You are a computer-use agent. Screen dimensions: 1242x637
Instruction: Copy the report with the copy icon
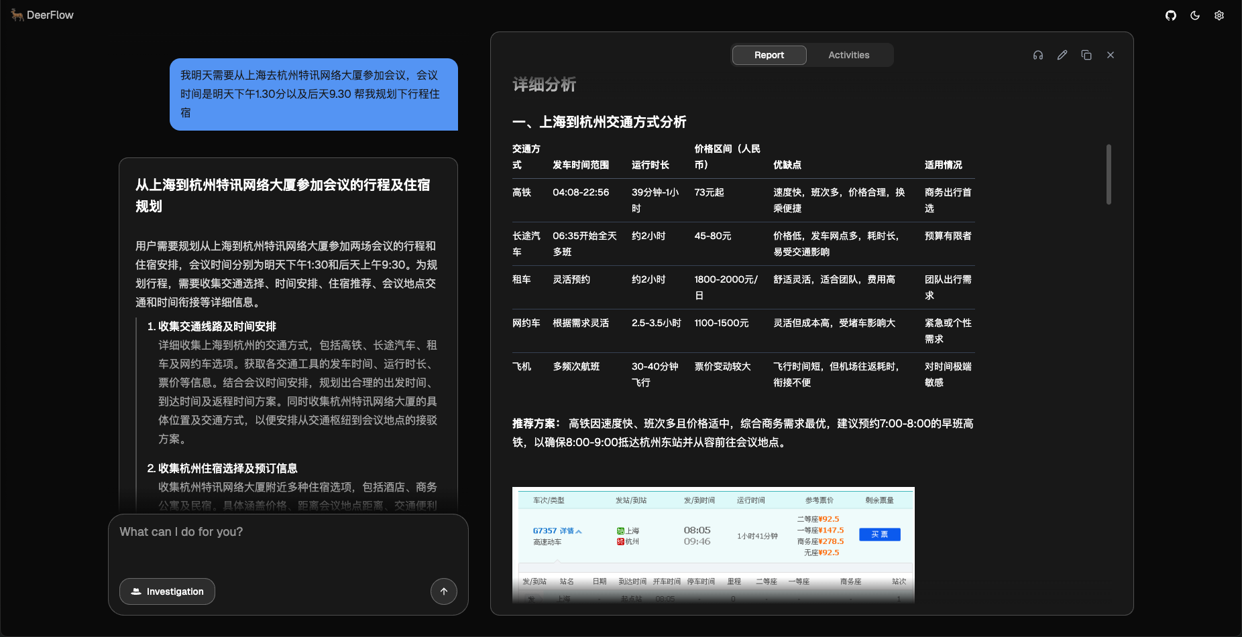click(x=1086, y=55)
